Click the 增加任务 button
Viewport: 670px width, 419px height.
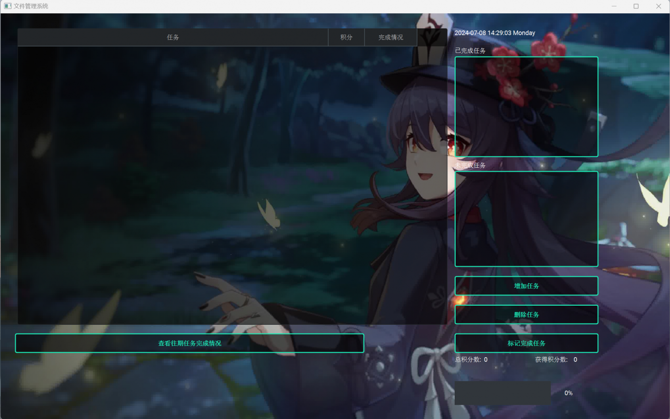pos(526,286)
